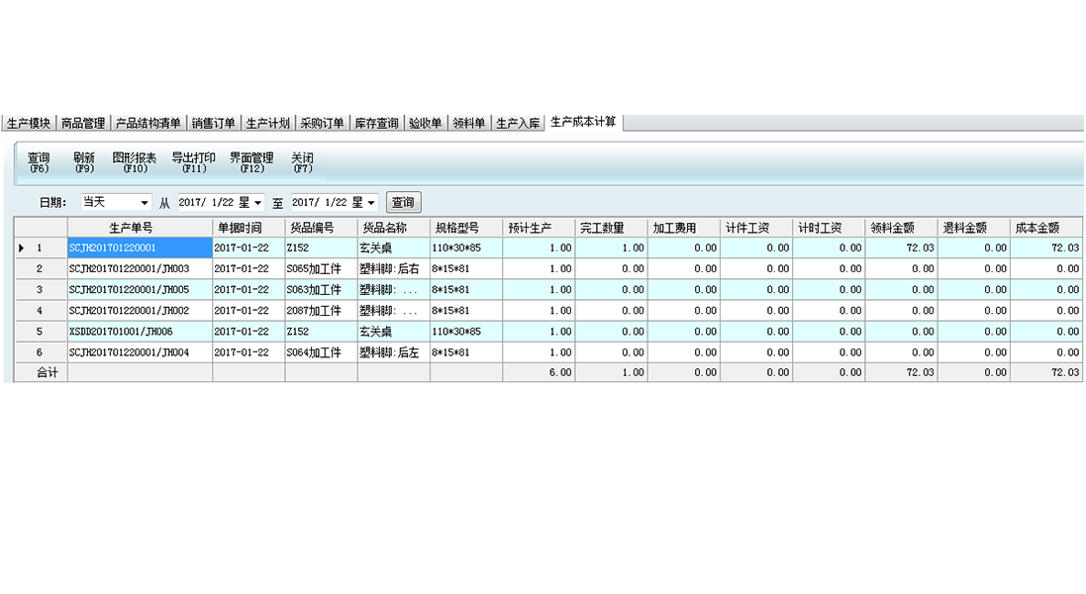Viewport: 1086px width, 594px height.
Task: Refresh the list with 刷新 (F9)
Action: (84, 162)
